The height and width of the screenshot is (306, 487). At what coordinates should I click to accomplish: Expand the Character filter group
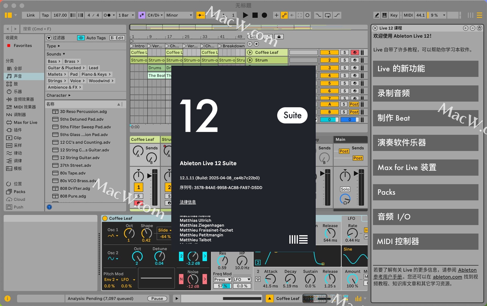(x=59, y=95)
